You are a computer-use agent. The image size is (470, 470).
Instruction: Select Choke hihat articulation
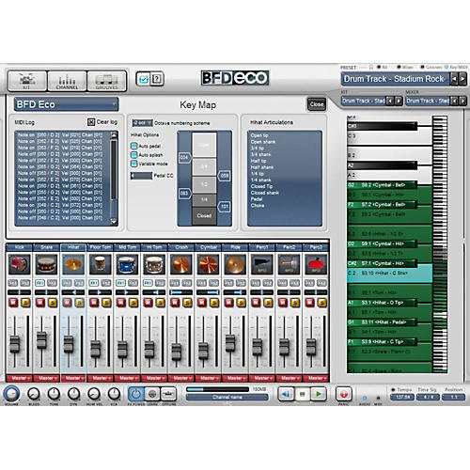point(258,206)
